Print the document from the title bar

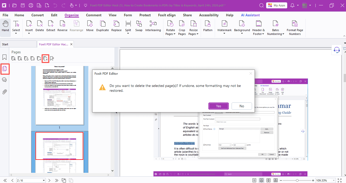click(31, 5)
